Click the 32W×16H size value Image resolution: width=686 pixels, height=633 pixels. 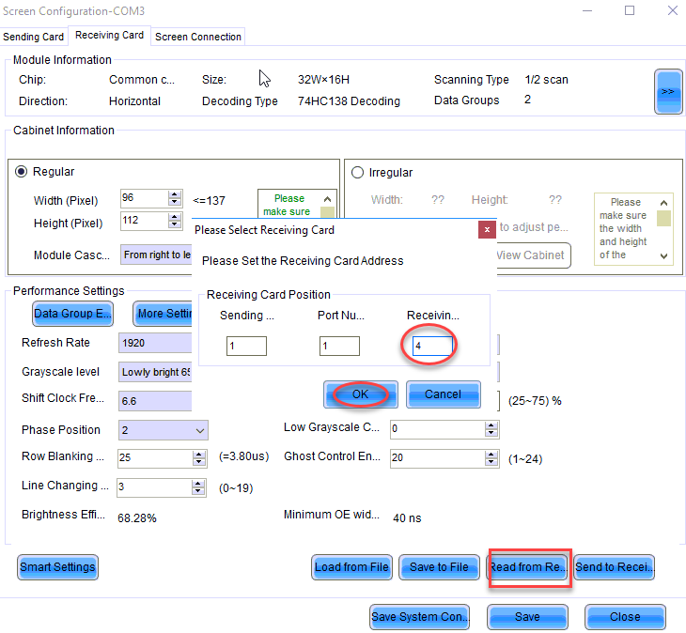point(323,80)
